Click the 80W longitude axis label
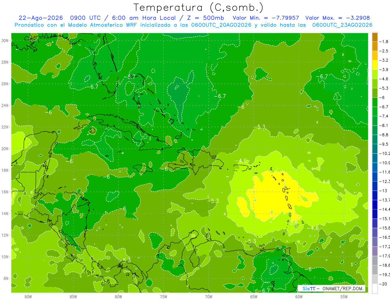Screen dimensions: 390x301 pyautogui.click(x=118, y=297)
